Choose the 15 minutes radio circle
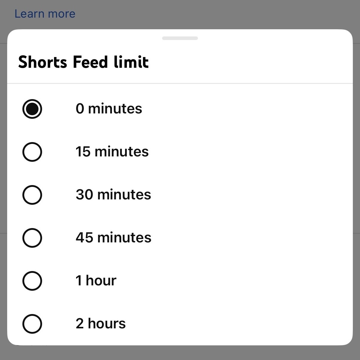The image size is (360, 360). 32,152
